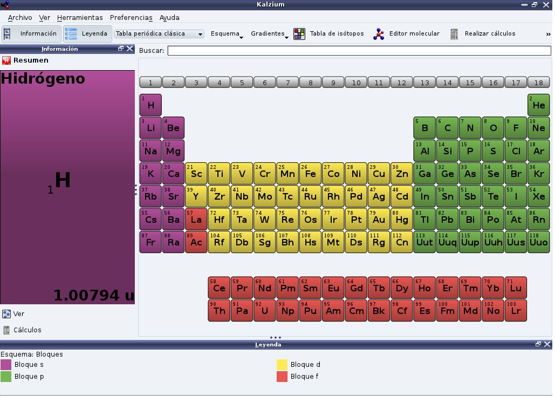Maximize the Kalzium window

(535, 5)
